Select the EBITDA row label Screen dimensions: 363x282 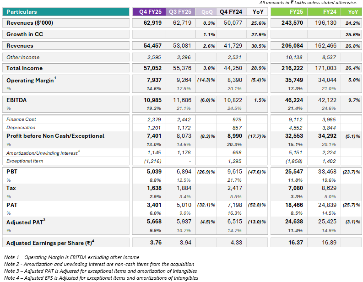click(16, 100)
